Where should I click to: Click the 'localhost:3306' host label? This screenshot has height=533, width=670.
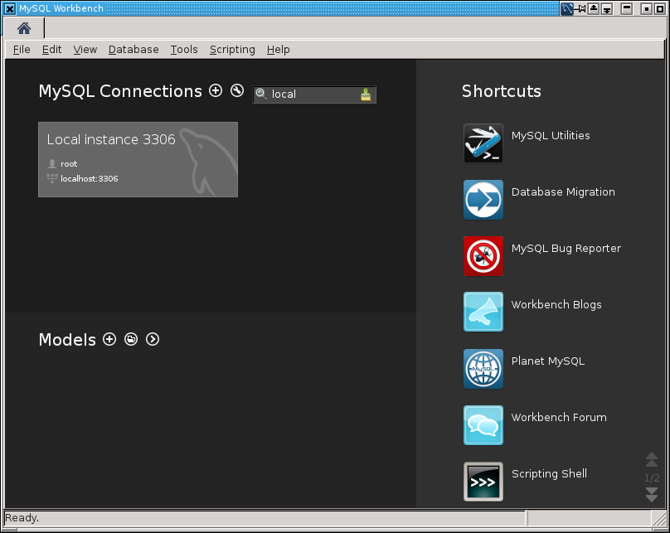90,178
